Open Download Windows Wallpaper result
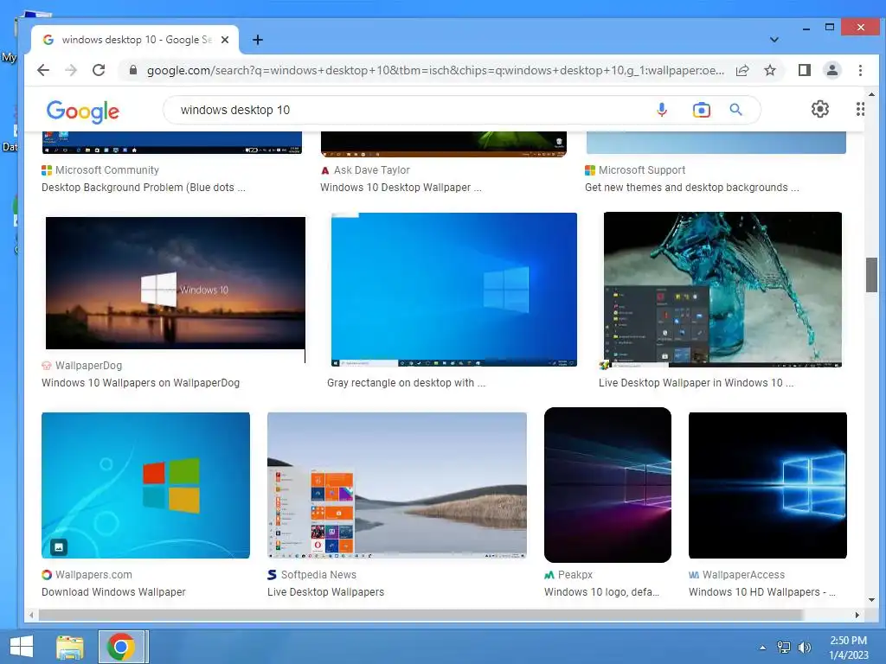This screenshot has width=886, height=664. (x=113, y=592)
